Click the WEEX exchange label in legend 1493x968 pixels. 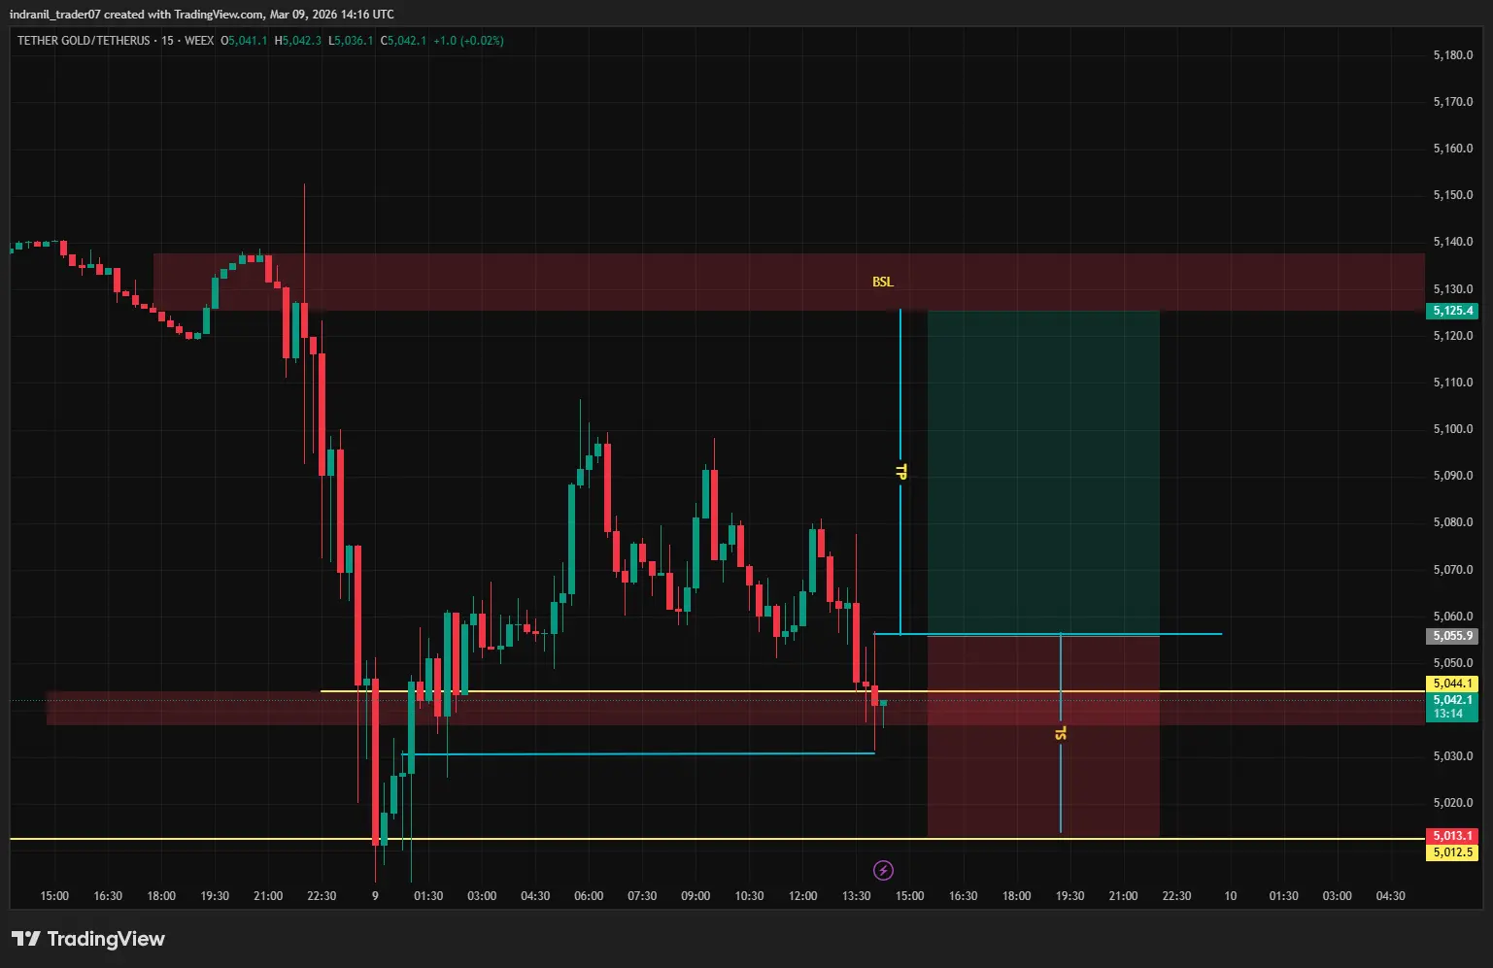pyautogui.click(x=199, y=41)
